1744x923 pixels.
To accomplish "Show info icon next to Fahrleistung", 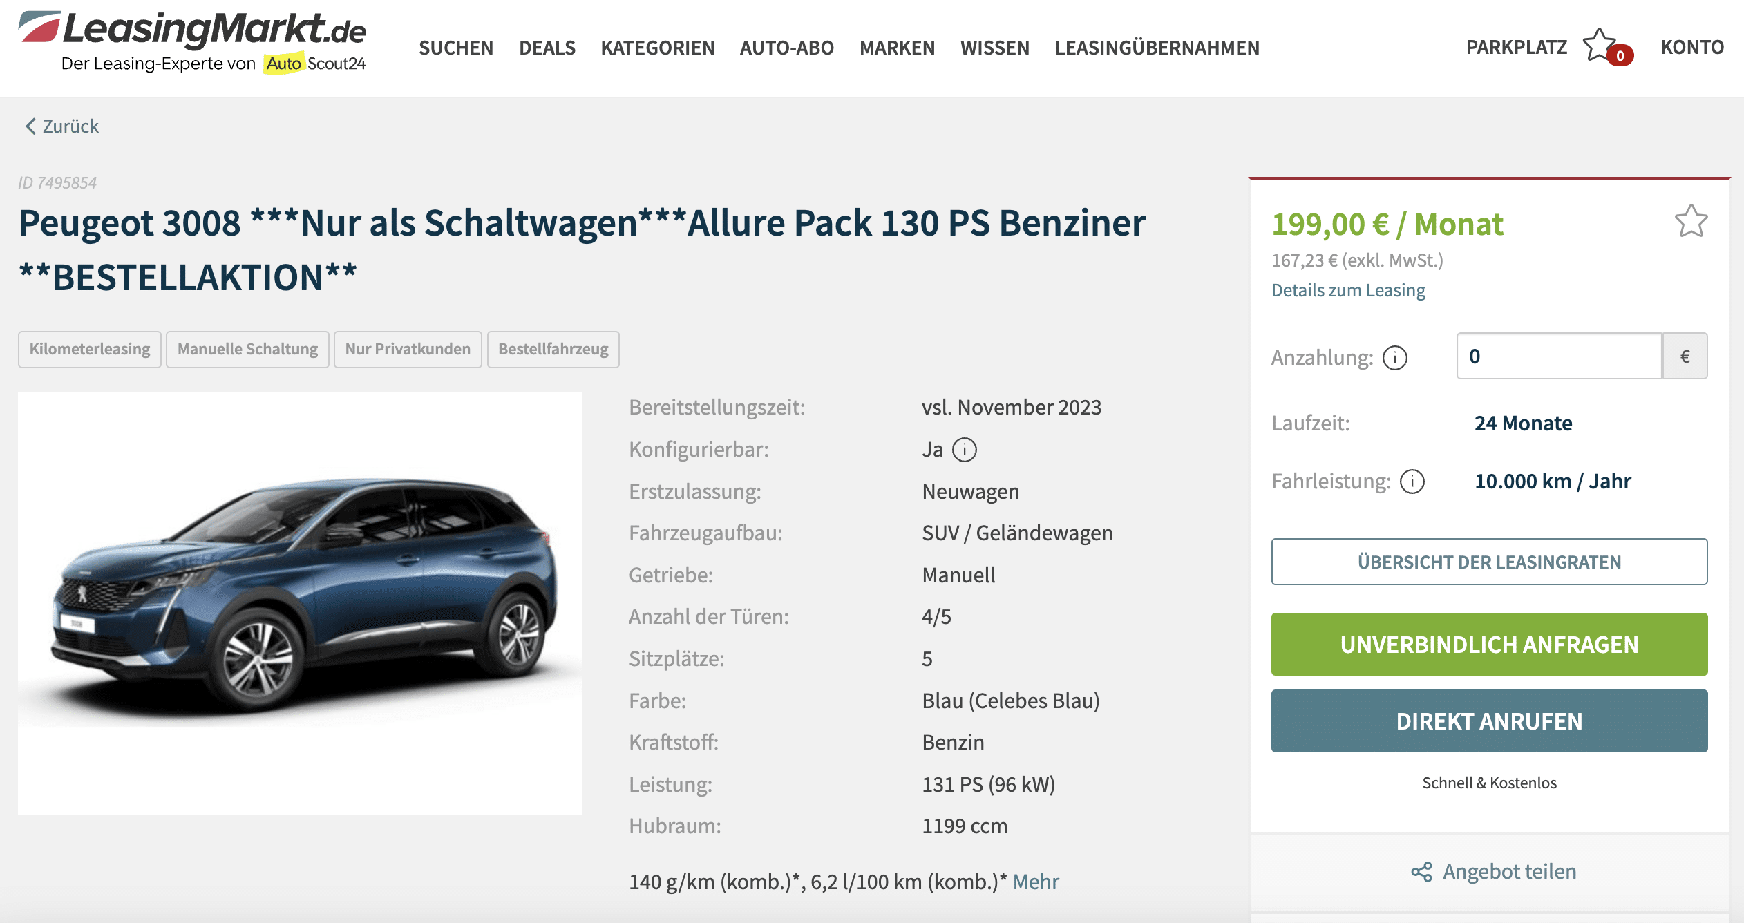I will 1412,482.
